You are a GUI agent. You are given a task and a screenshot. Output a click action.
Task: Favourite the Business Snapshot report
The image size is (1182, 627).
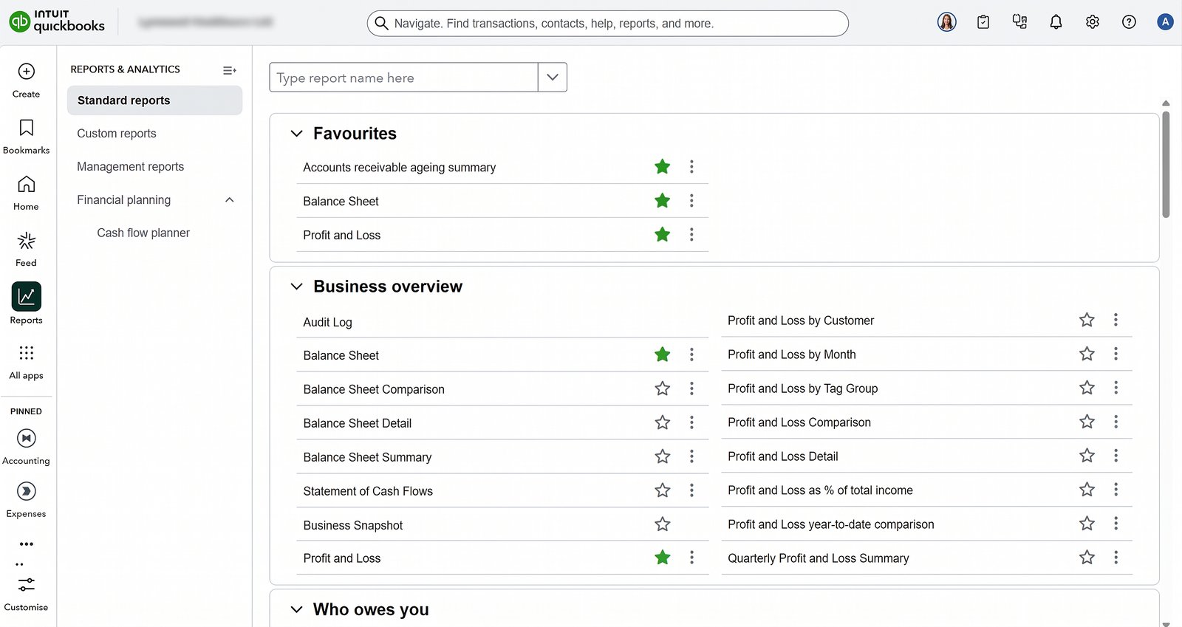point(663,524)
